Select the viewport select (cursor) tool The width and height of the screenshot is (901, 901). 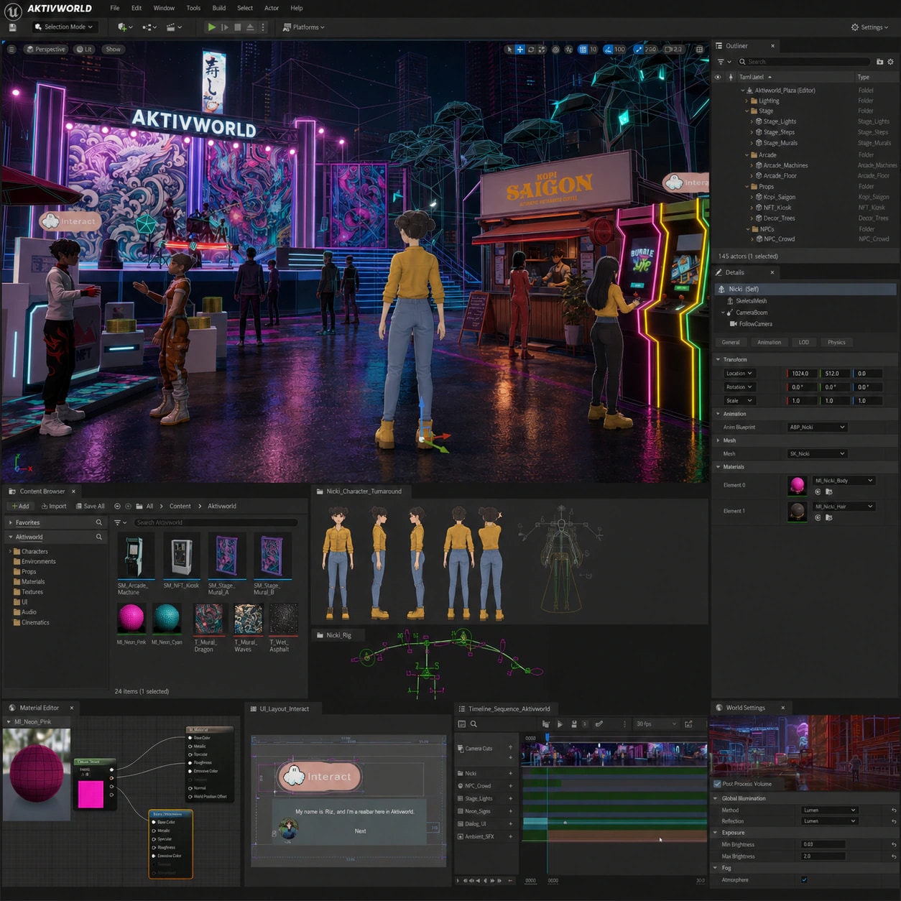pyautogui.click(x=509, y=50)
